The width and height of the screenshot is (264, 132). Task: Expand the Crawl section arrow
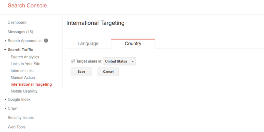5,108
